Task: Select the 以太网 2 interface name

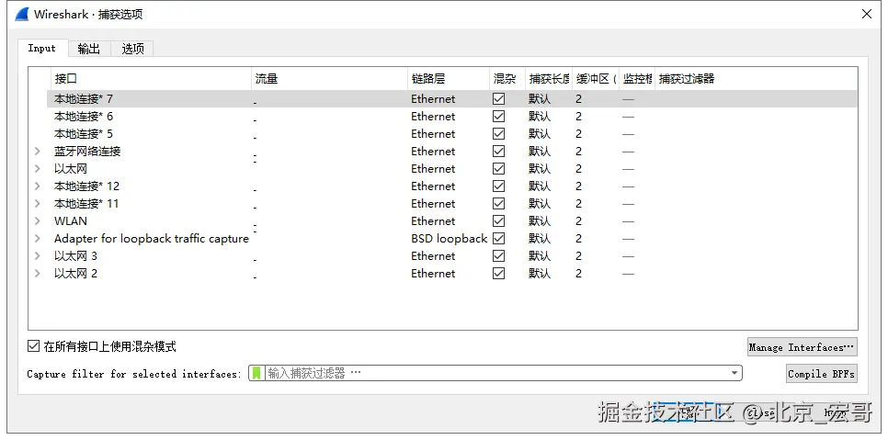Action: (75, 274)
